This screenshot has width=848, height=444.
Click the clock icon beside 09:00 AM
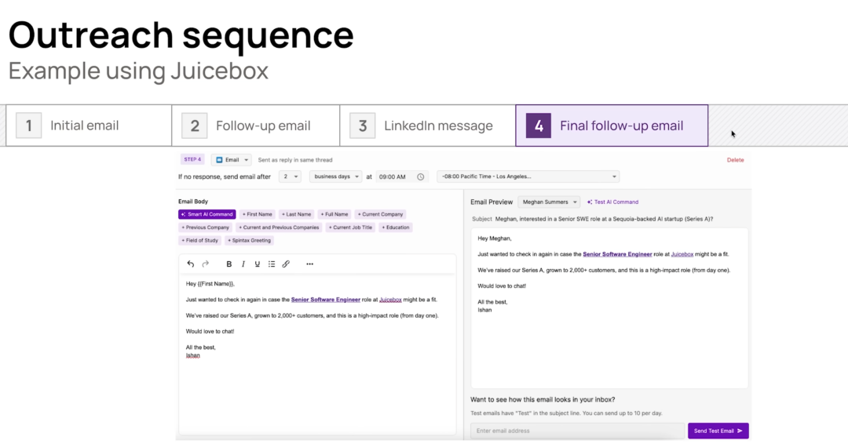(421, 177)
